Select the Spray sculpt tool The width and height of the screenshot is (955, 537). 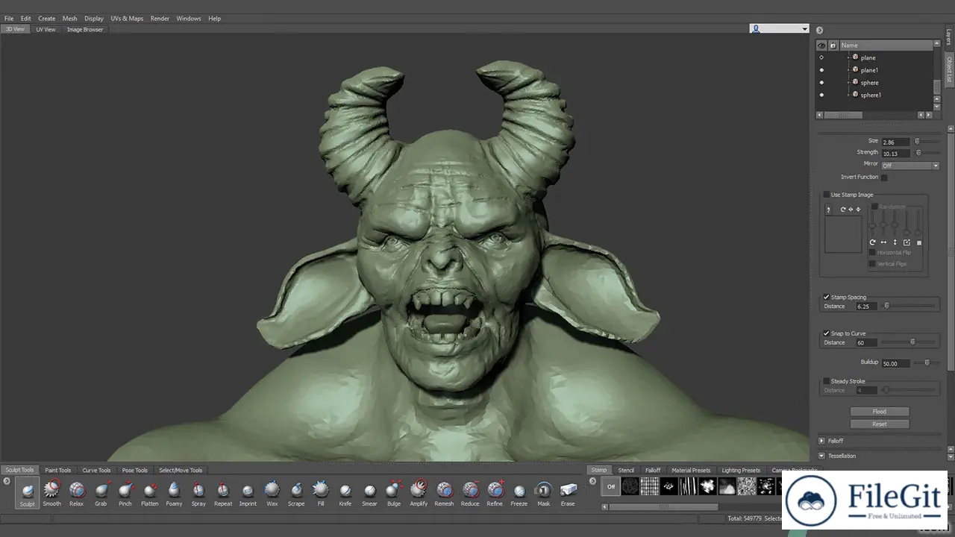[198, 494]
